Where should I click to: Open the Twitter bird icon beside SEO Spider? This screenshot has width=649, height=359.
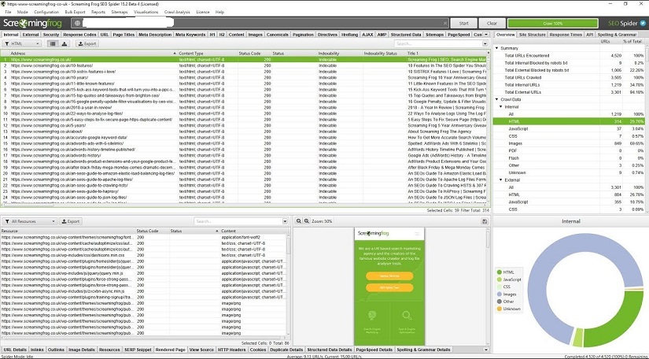click(643, 23)
